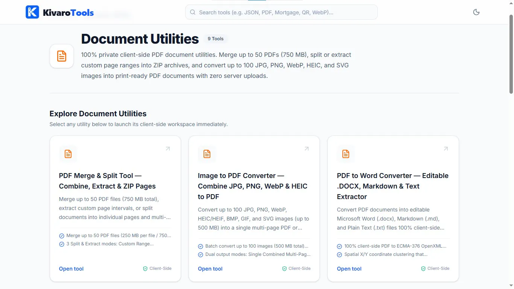Image resolution: width=514 pixels, height=289 pixels.
Task: Click check icon beside 'Dual output modes'
Action: [201, 255]
